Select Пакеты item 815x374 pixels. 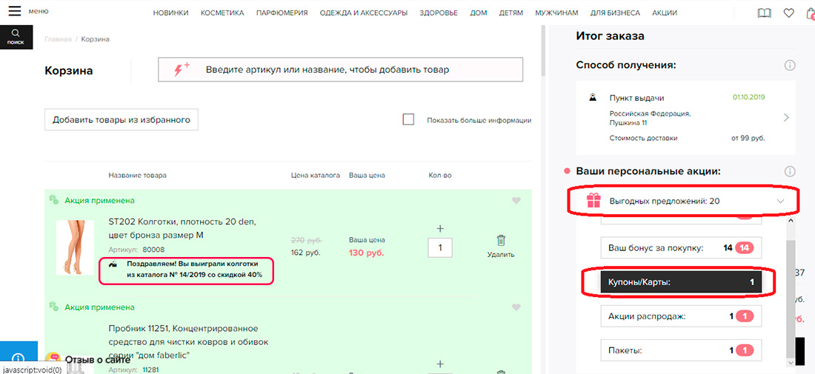(x=681, y=350)
